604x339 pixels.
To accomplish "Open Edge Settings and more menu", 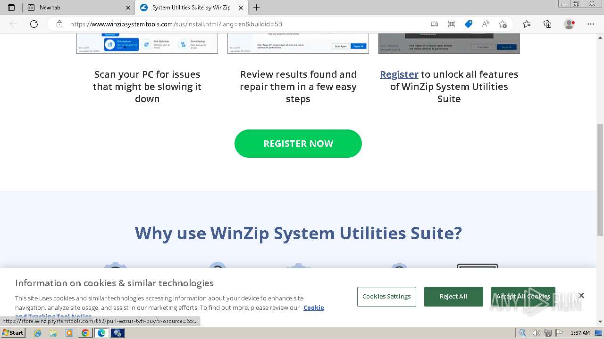I will pos(591,24).
